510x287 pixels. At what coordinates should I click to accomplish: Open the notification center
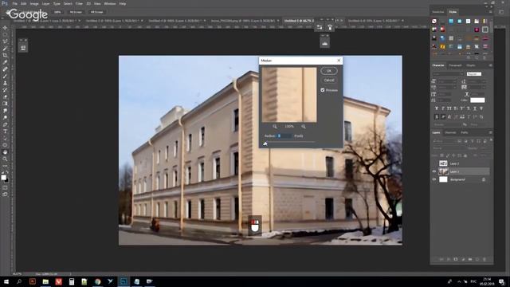(x=502, y=281)
